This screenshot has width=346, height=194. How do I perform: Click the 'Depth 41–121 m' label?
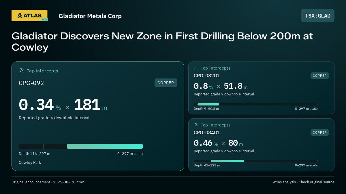[x=207, y=165]
